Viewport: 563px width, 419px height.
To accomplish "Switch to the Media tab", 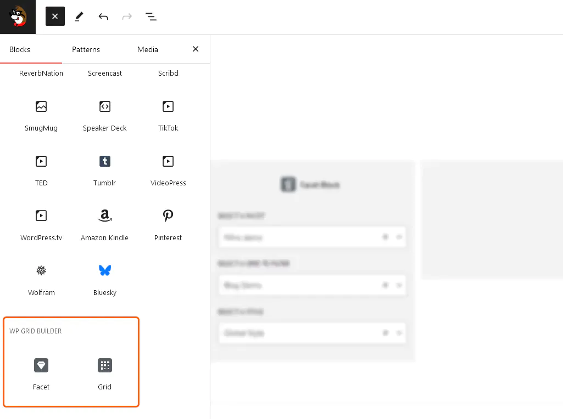I will (x=147, y=49).
